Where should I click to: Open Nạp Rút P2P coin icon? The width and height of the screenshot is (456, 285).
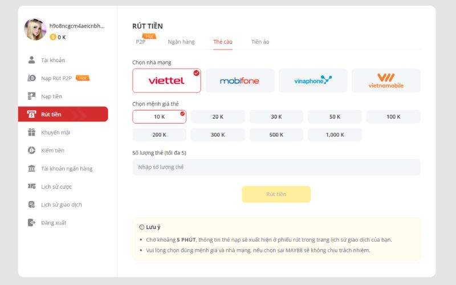pyautogui.click(x=31, y=78)
